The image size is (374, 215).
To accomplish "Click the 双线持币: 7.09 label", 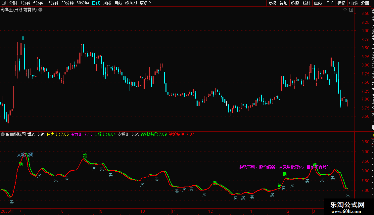I will click(154, 134).
